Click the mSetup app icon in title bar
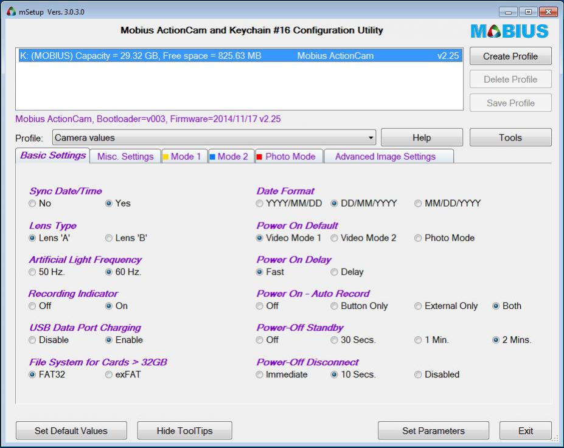564x448 pixels. [10, 12]
